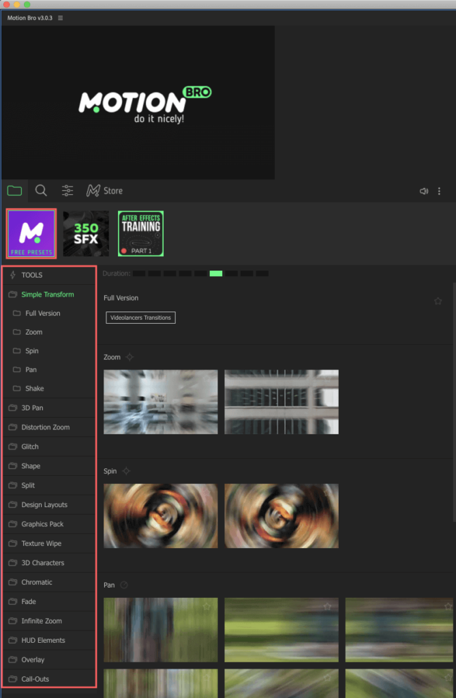Viewport: 456px width, 698px height.
Task: Click the circular icon beside Pan heading
Action: [124, 585]
